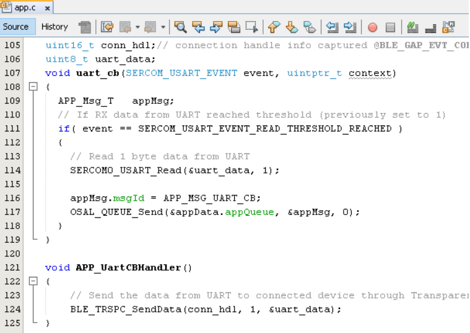Viewport: 470px width, 333px height.
Task: Select the Source view tab
Action: (16, 27)
